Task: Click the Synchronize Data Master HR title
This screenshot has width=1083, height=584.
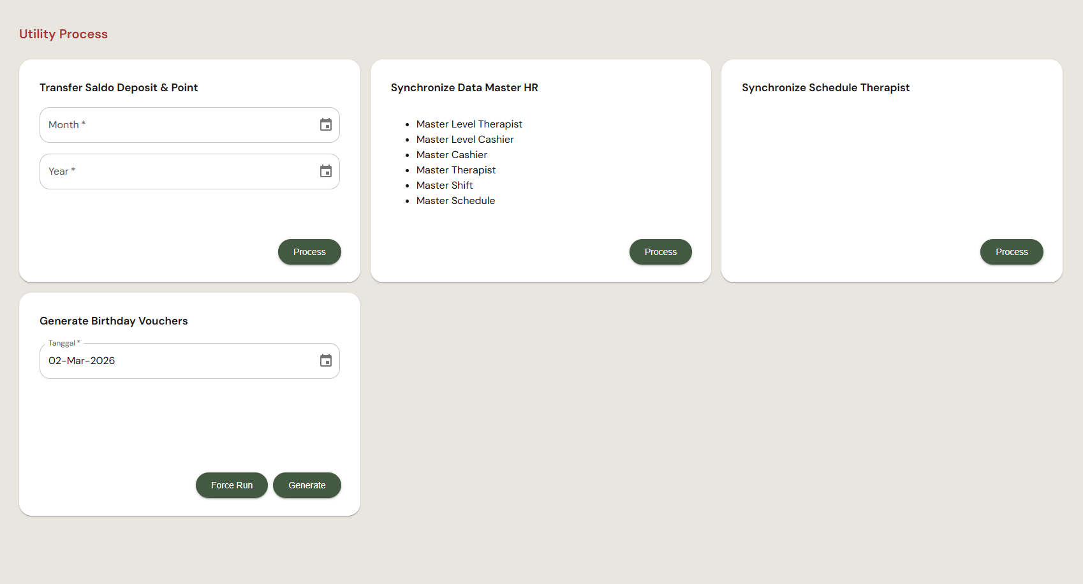Action: click(464, 87)
